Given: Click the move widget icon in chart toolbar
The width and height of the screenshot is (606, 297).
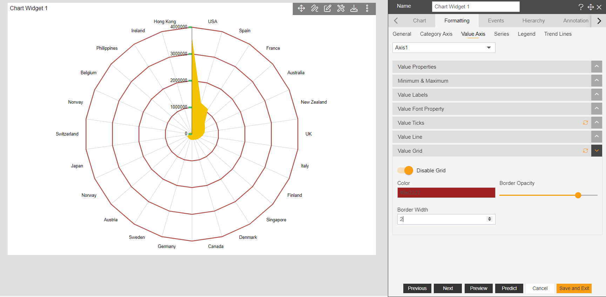Looking at the screenshot, I should (x=301, y=8).
